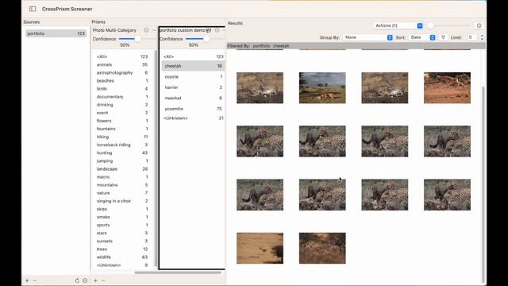508x286 pixels.
Task: Select the smoke category
Action: 121,217
